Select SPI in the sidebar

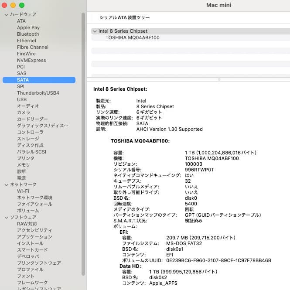point(20,86)
